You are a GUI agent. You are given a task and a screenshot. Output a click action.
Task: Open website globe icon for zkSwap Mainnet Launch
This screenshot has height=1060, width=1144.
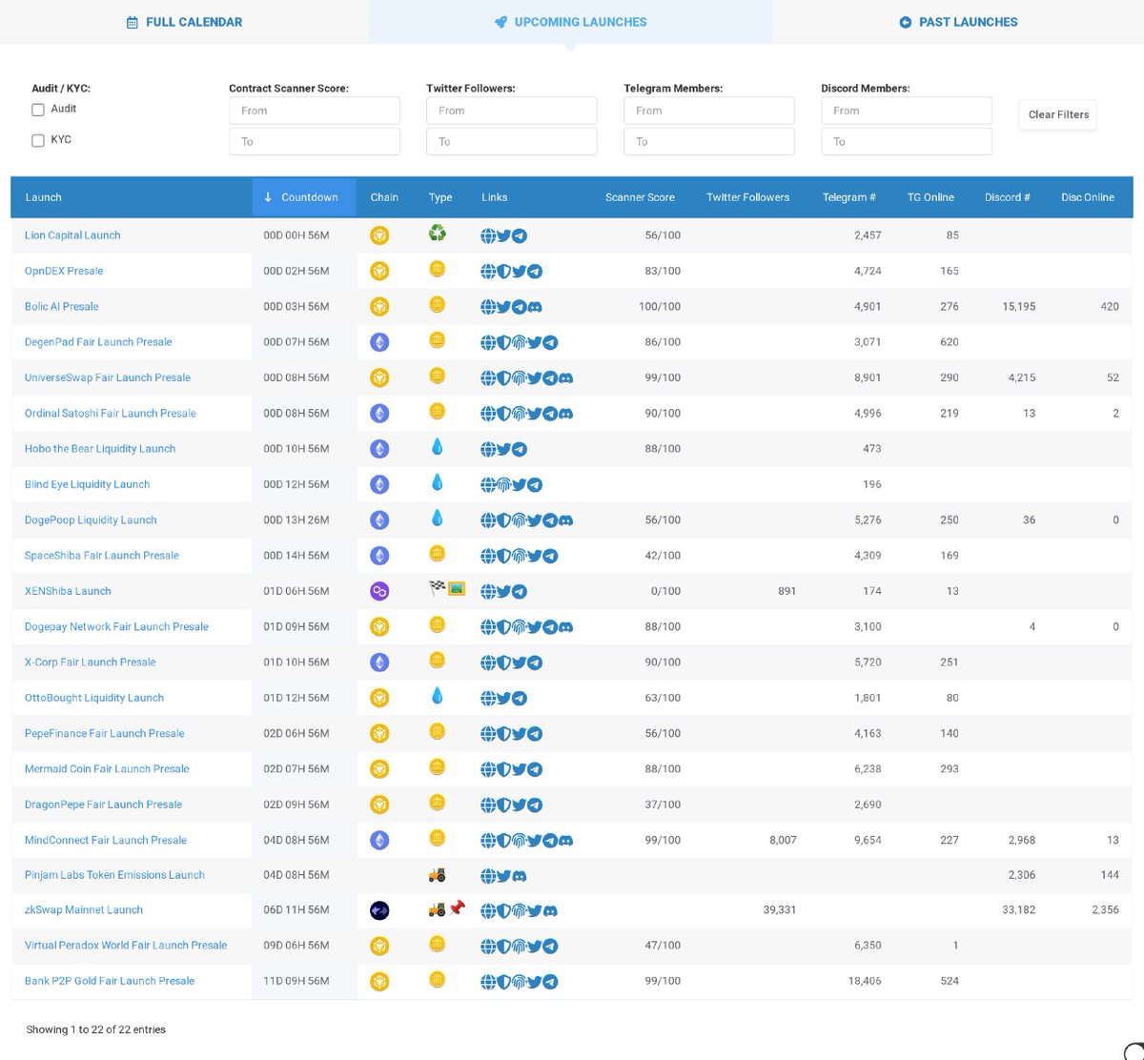(488, 910)
